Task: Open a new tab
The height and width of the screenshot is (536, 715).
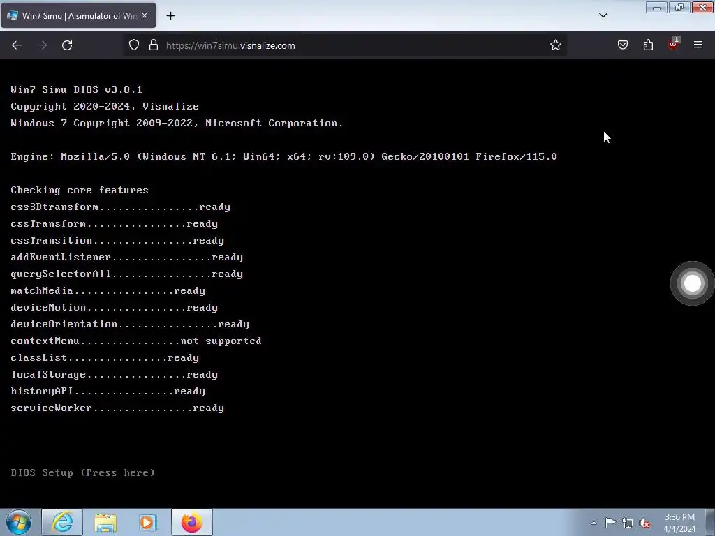Action: point(170,16)
